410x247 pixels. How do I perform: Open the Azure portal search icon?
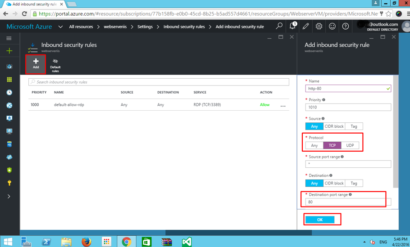279,26
